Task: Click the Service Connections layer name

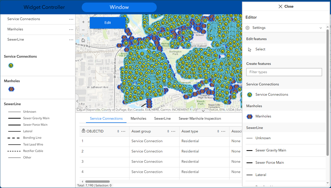Action: pos(24,19)
